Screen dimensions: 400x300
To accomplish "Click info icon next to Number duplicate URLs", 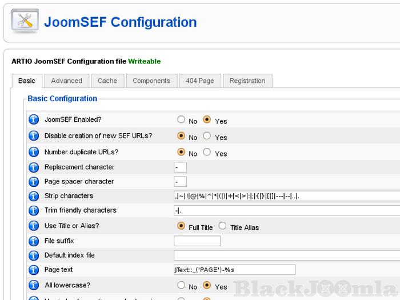I will [34, 153].
